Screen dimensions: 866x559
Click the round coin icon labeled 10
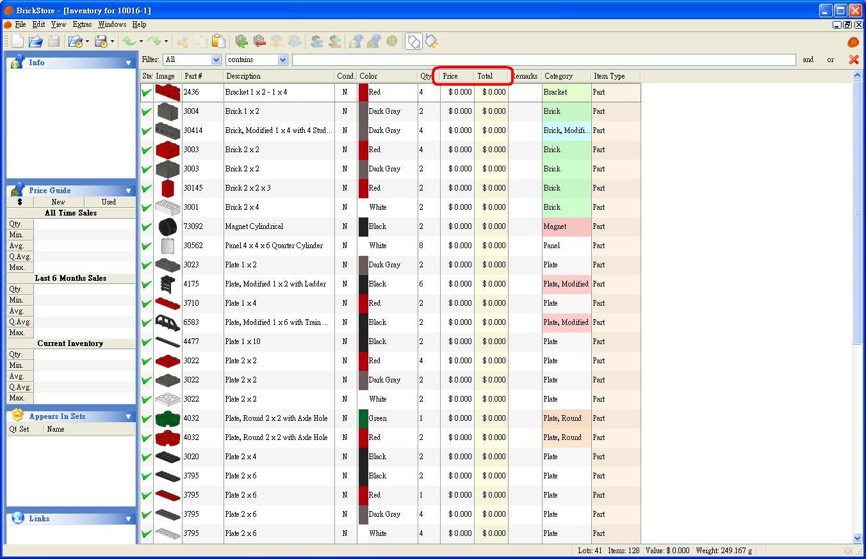click(391, 42)
